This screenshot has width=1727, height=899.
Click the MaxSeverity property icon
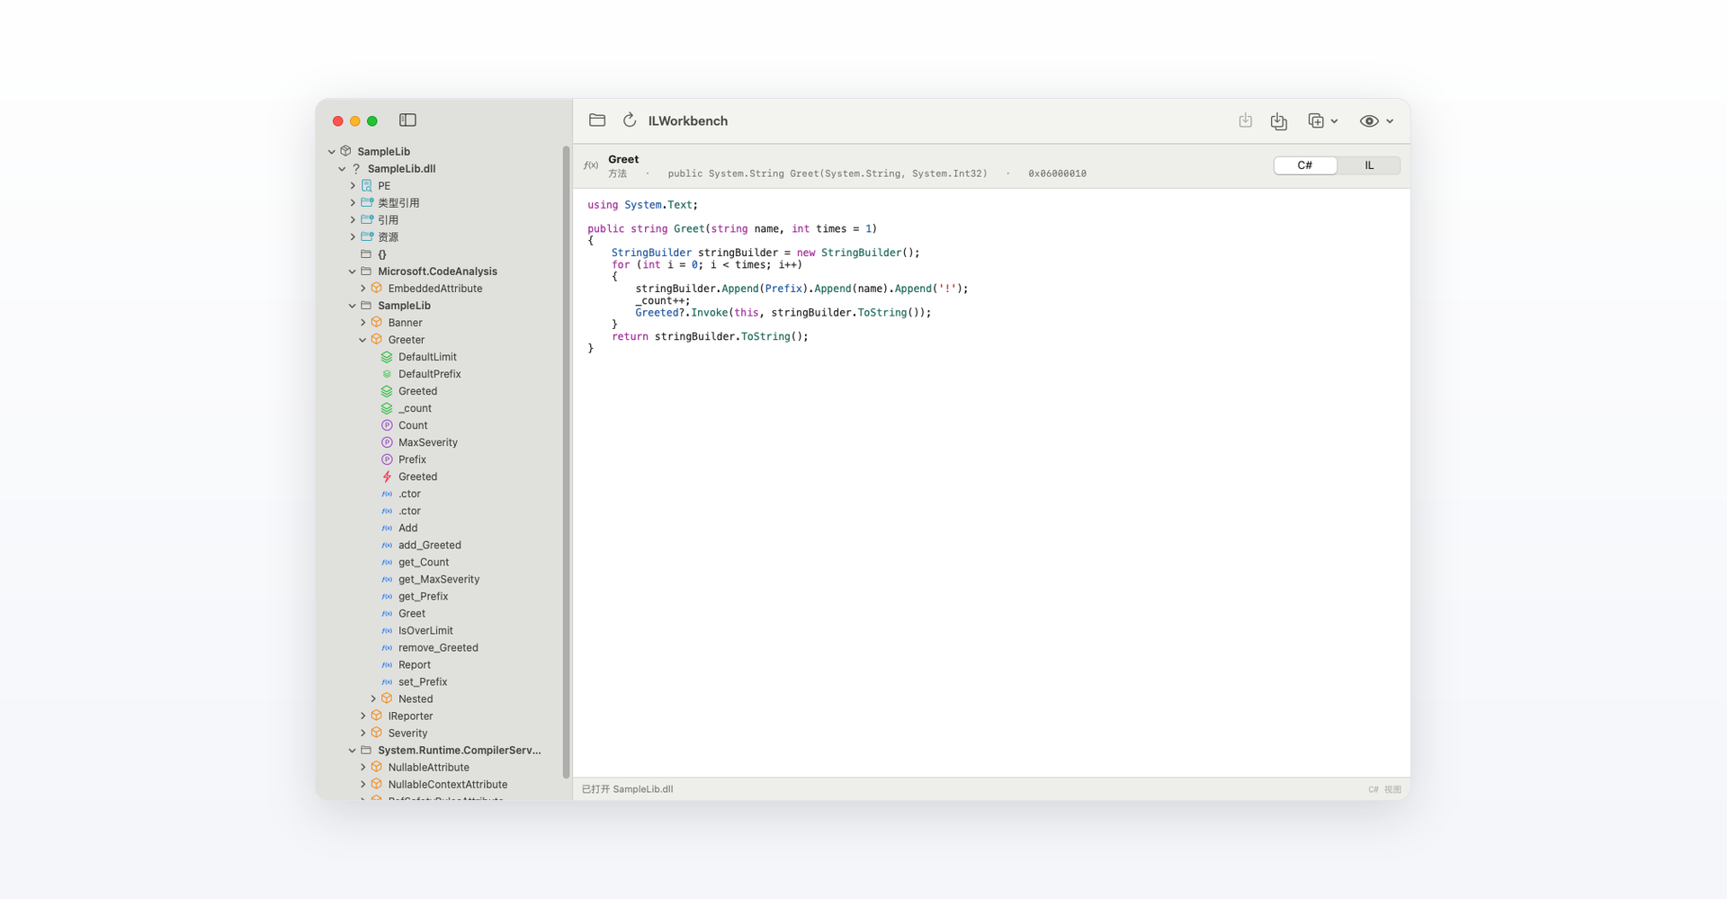click(387, 442)
